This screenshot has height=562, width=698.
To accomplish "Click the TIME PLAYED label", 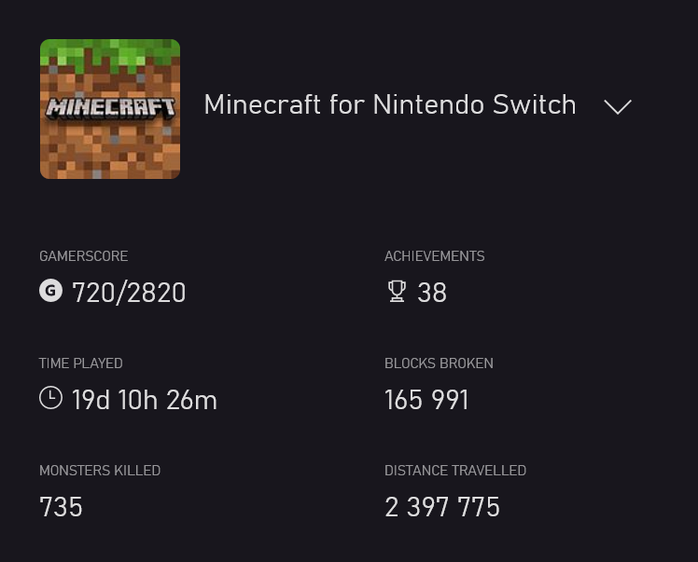I will [x=81, y=363].
